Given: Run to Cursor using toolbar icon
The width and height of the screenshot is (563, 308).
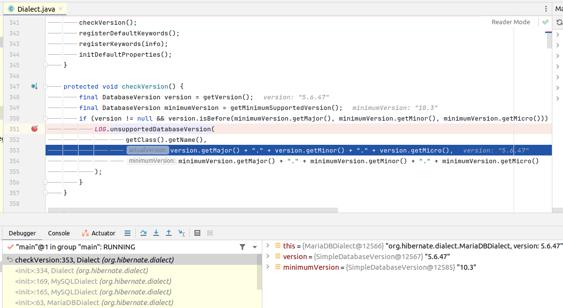Looking at the screenshot, I should point(181,233).
